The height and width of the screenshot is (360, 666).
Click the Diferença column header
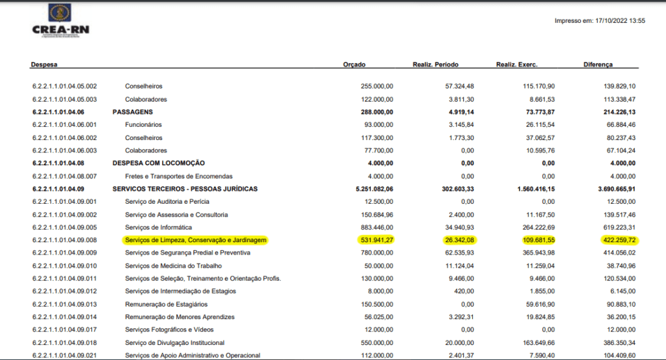coord(598,65)
